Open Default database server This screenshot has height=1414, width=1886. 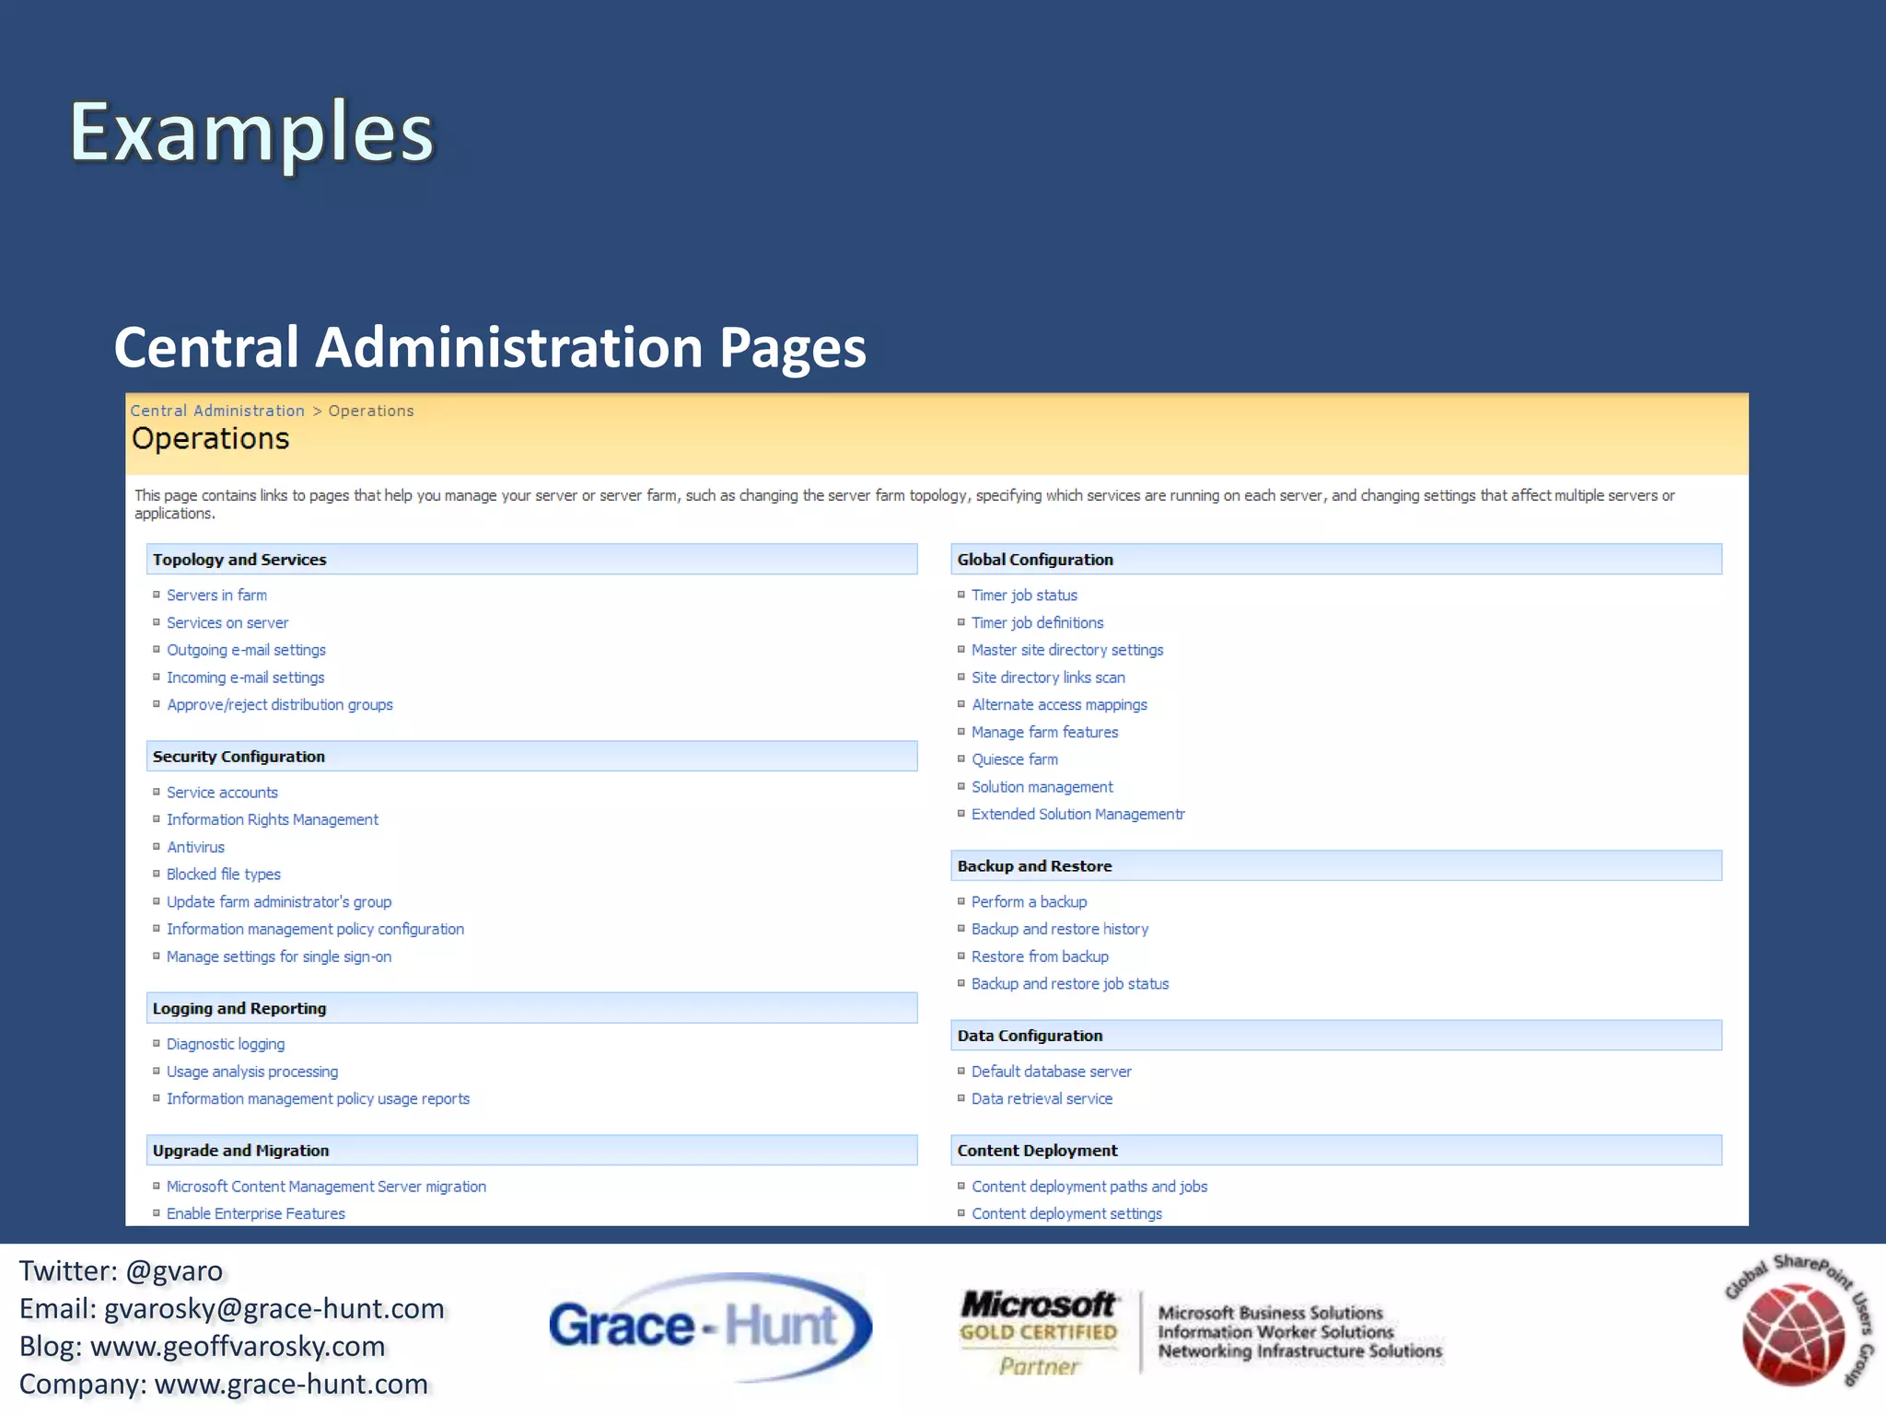coord(1052,1072)
